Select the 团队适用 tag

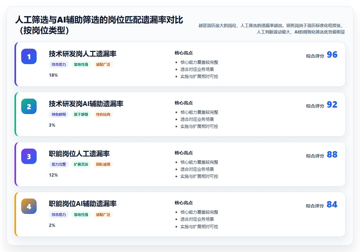(x=103, y=164)
